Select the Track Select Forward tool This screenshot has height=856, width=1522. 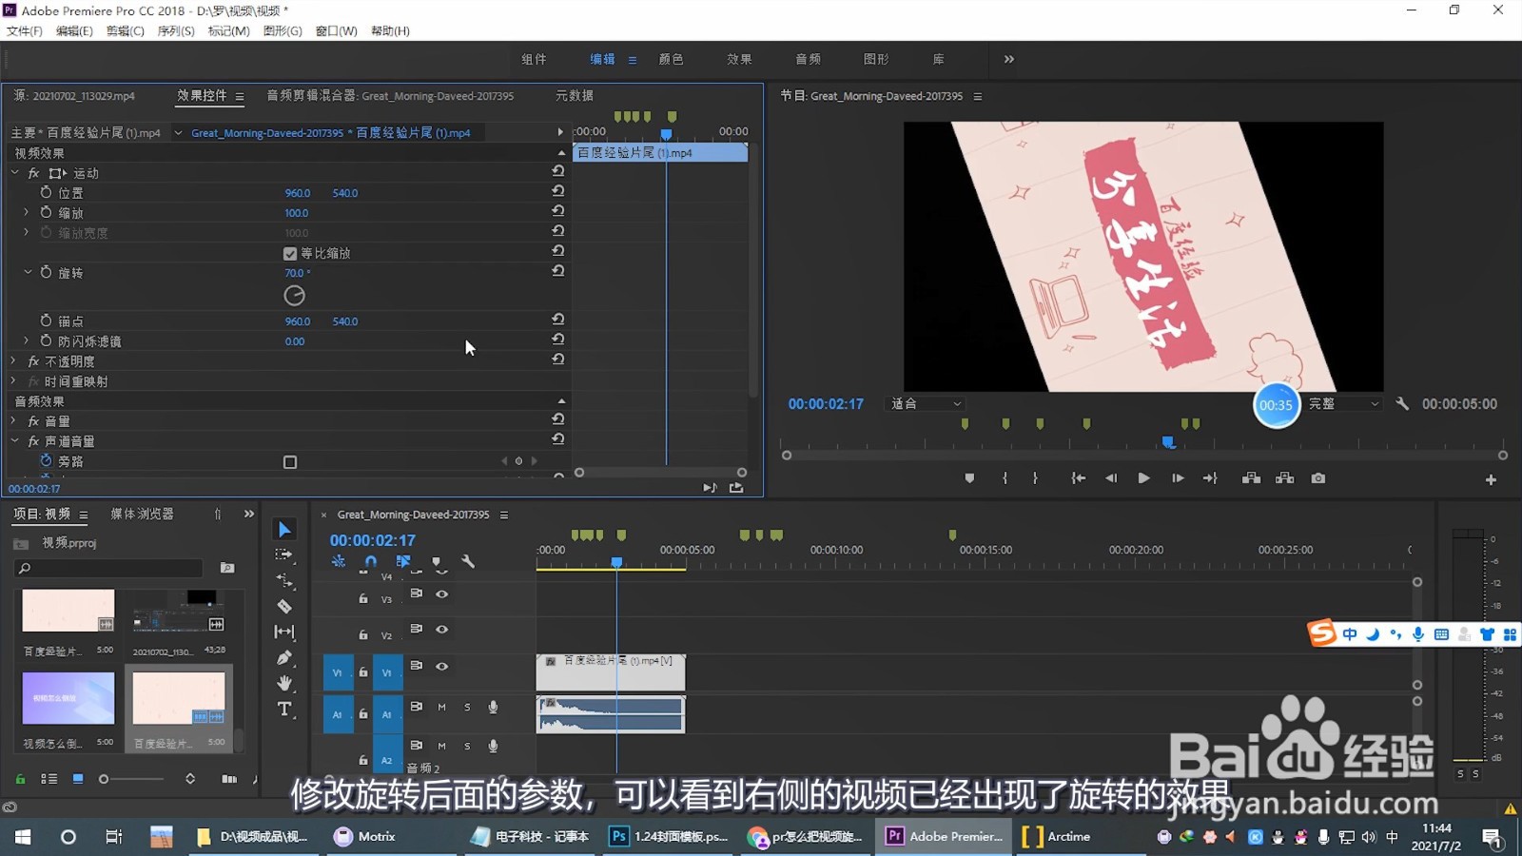pos(283,554)
